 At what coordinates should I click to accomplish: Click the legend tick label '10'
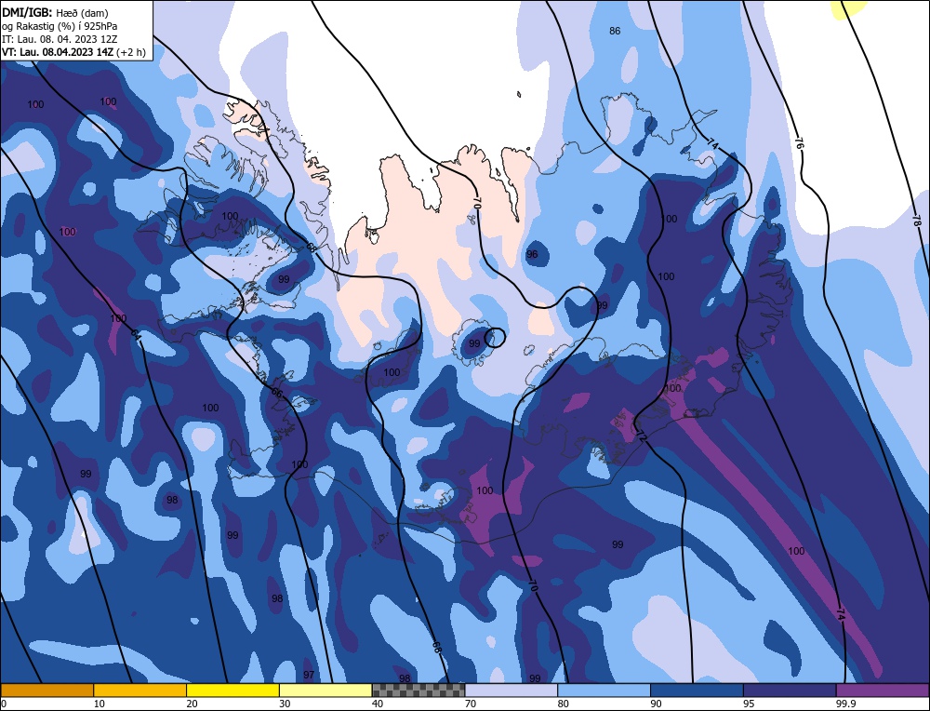coord(100,704)
